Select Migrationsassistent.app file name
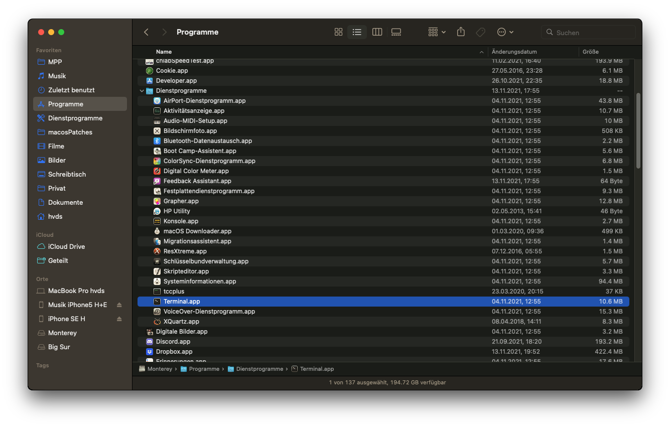This screenshot has height=427, width=670. (197, 241)
